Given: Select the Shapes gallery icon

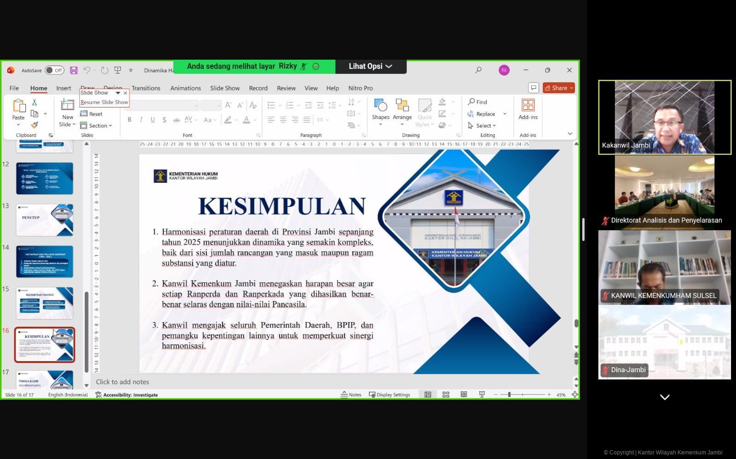Looking at the screenshot, I should pyautogui.click(x=381, y=106).
